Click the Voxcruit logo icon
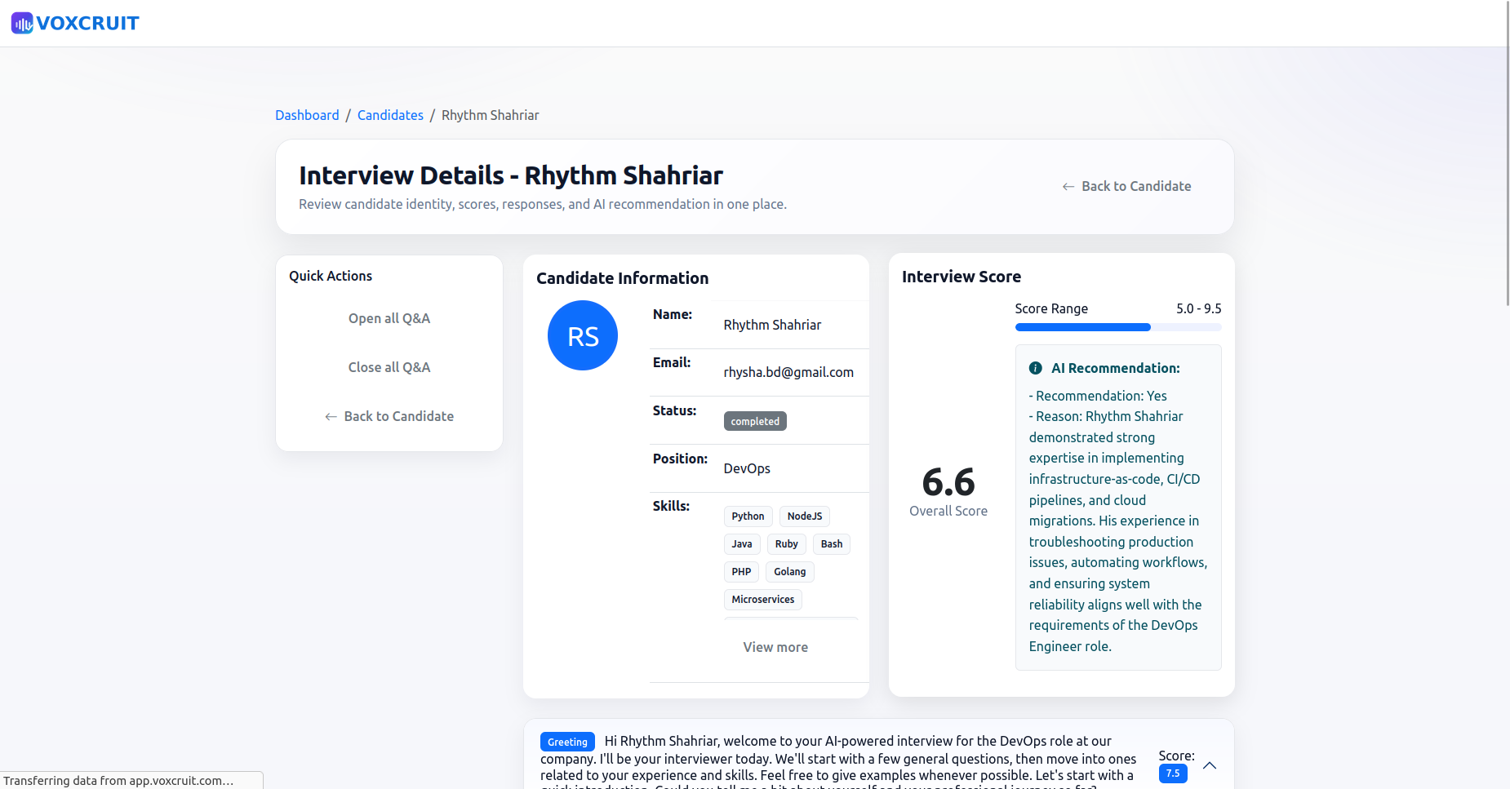This screenshot has height=789, width=1510. click(x=22, y=23)
